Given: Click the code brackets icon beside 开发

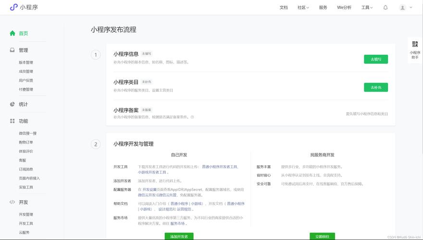Looking at the screenshot, I should (x=12, y=202).
